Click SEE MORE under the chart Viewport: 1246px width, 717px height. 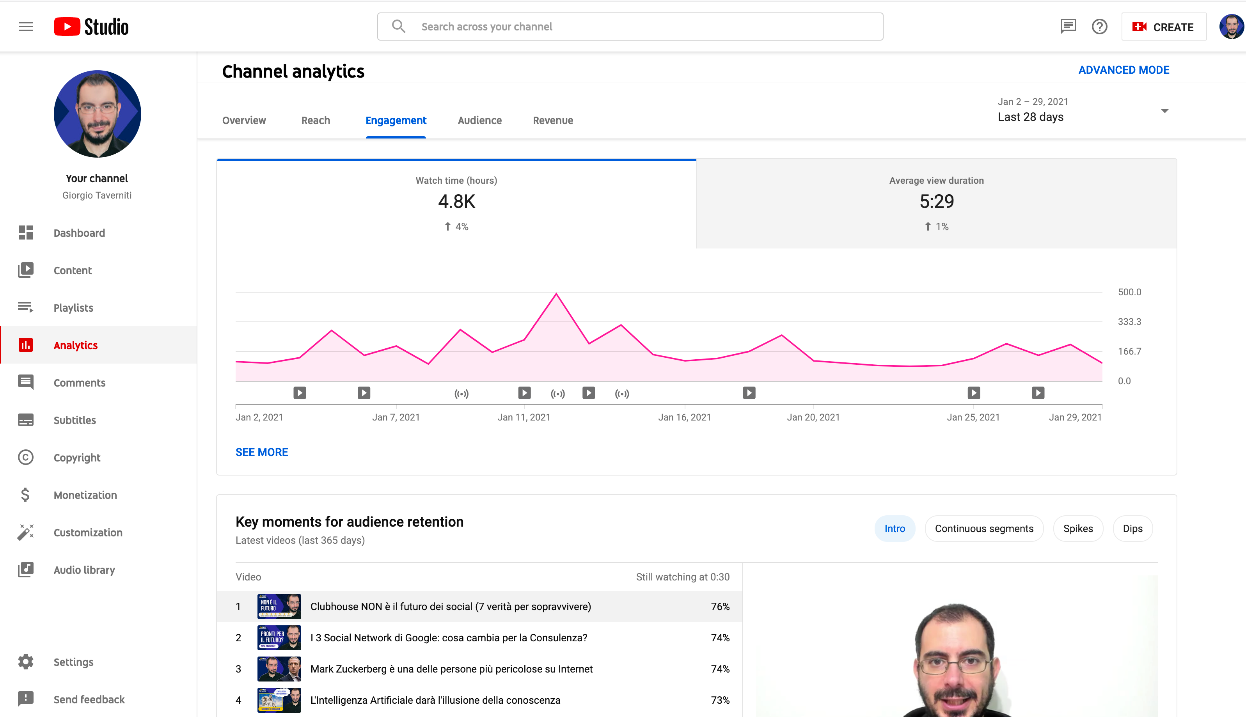[x=261, y=452]
